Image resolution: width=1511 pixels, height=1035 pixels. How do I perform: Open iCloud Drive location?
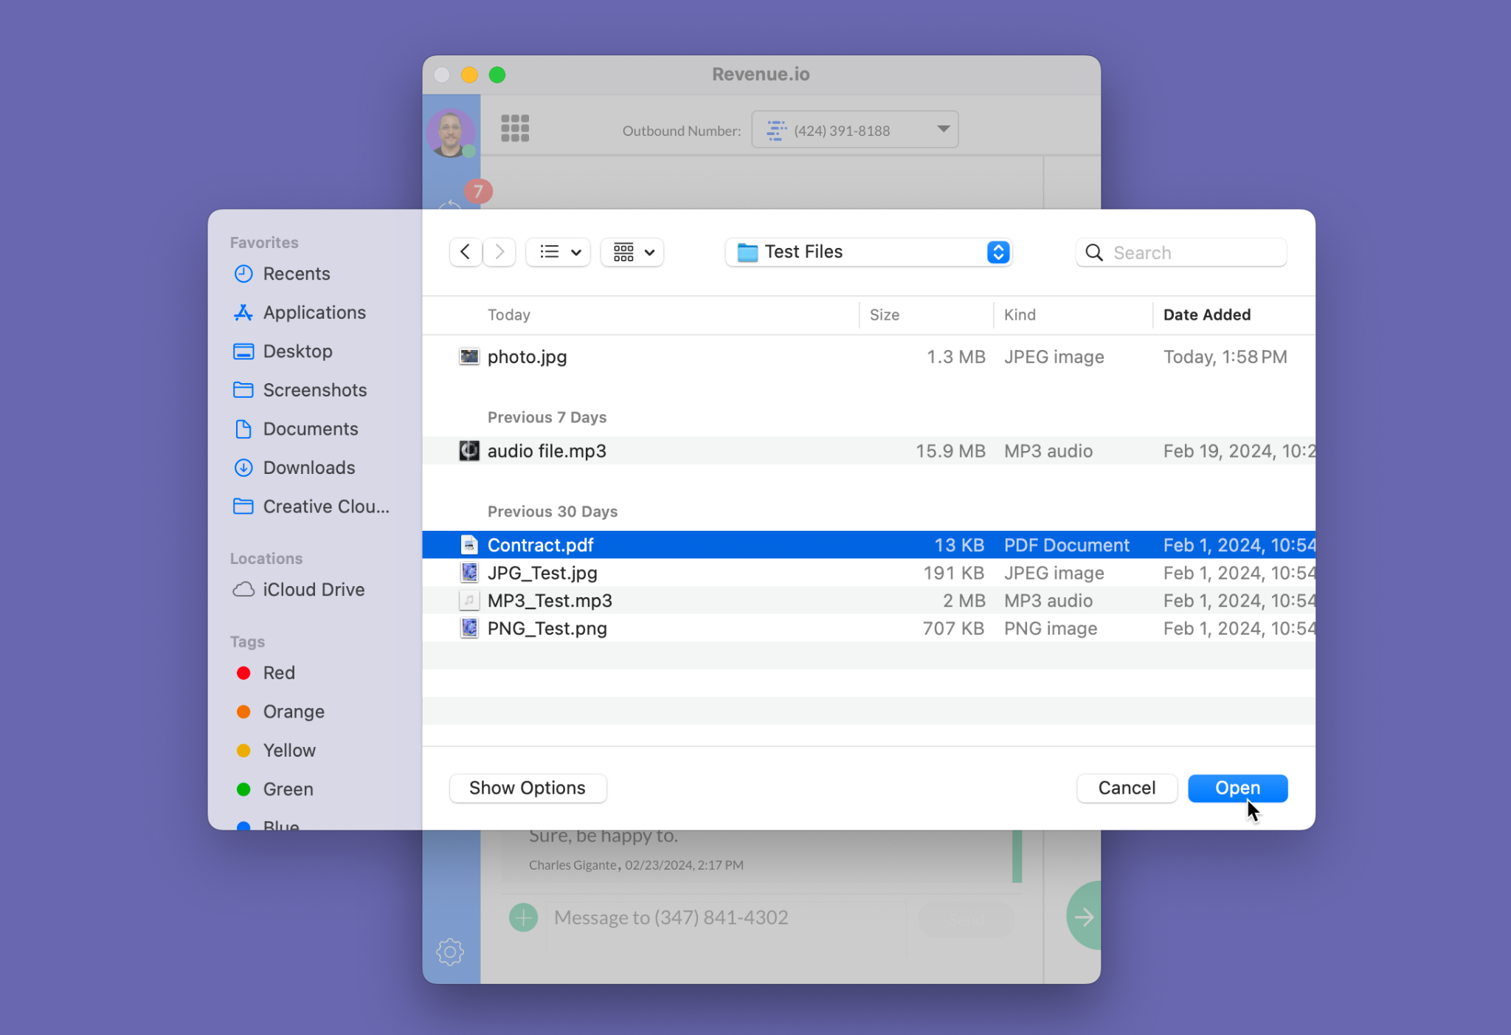[x=313, y=590]
